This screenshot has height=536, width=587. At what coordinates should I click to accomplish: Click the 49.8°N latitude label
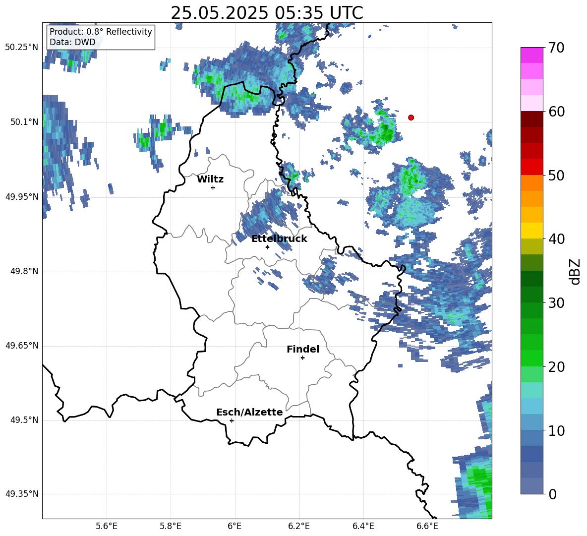pos(24,271)
